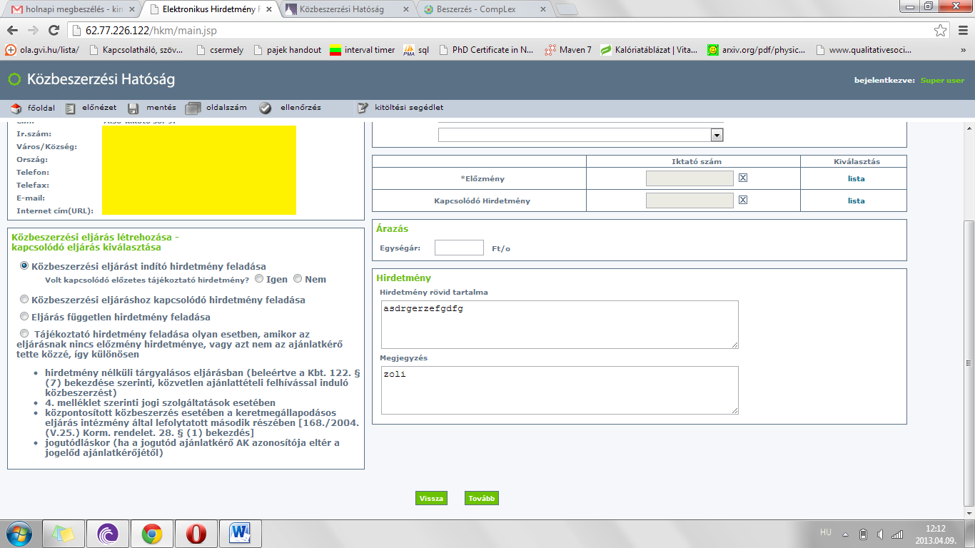Open the kitöltési segédlet help icon

click(363, 108)
